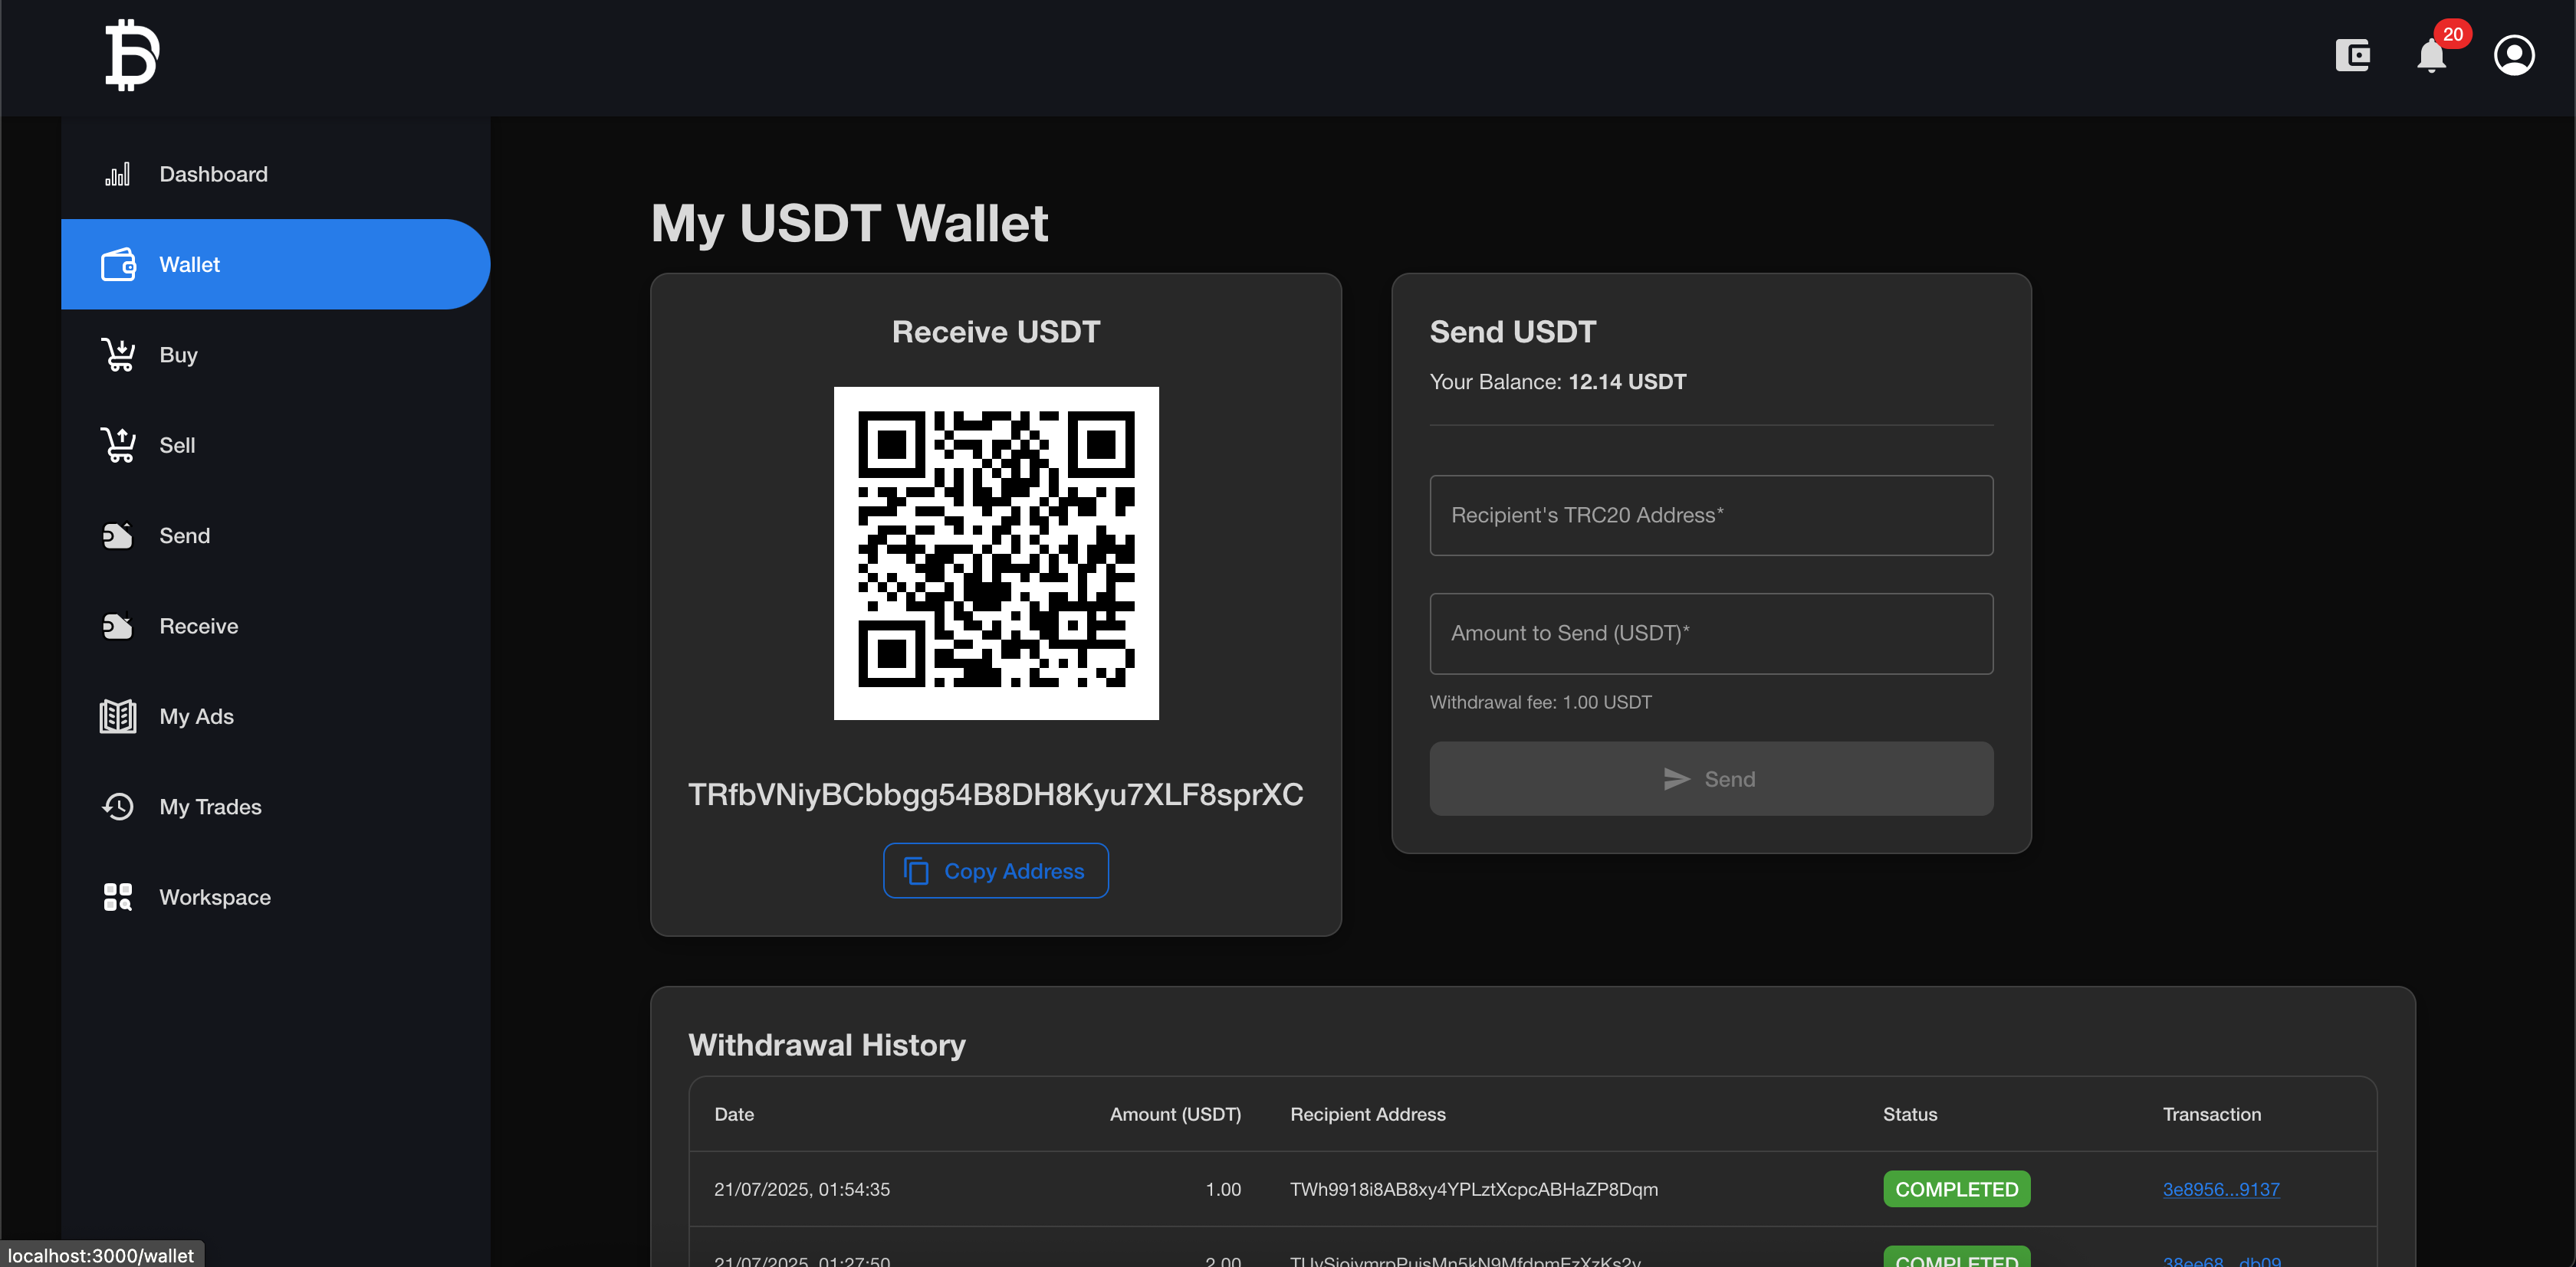
Task: Open the wallet icon in top bar
Action: click(x=2352, y=55)
